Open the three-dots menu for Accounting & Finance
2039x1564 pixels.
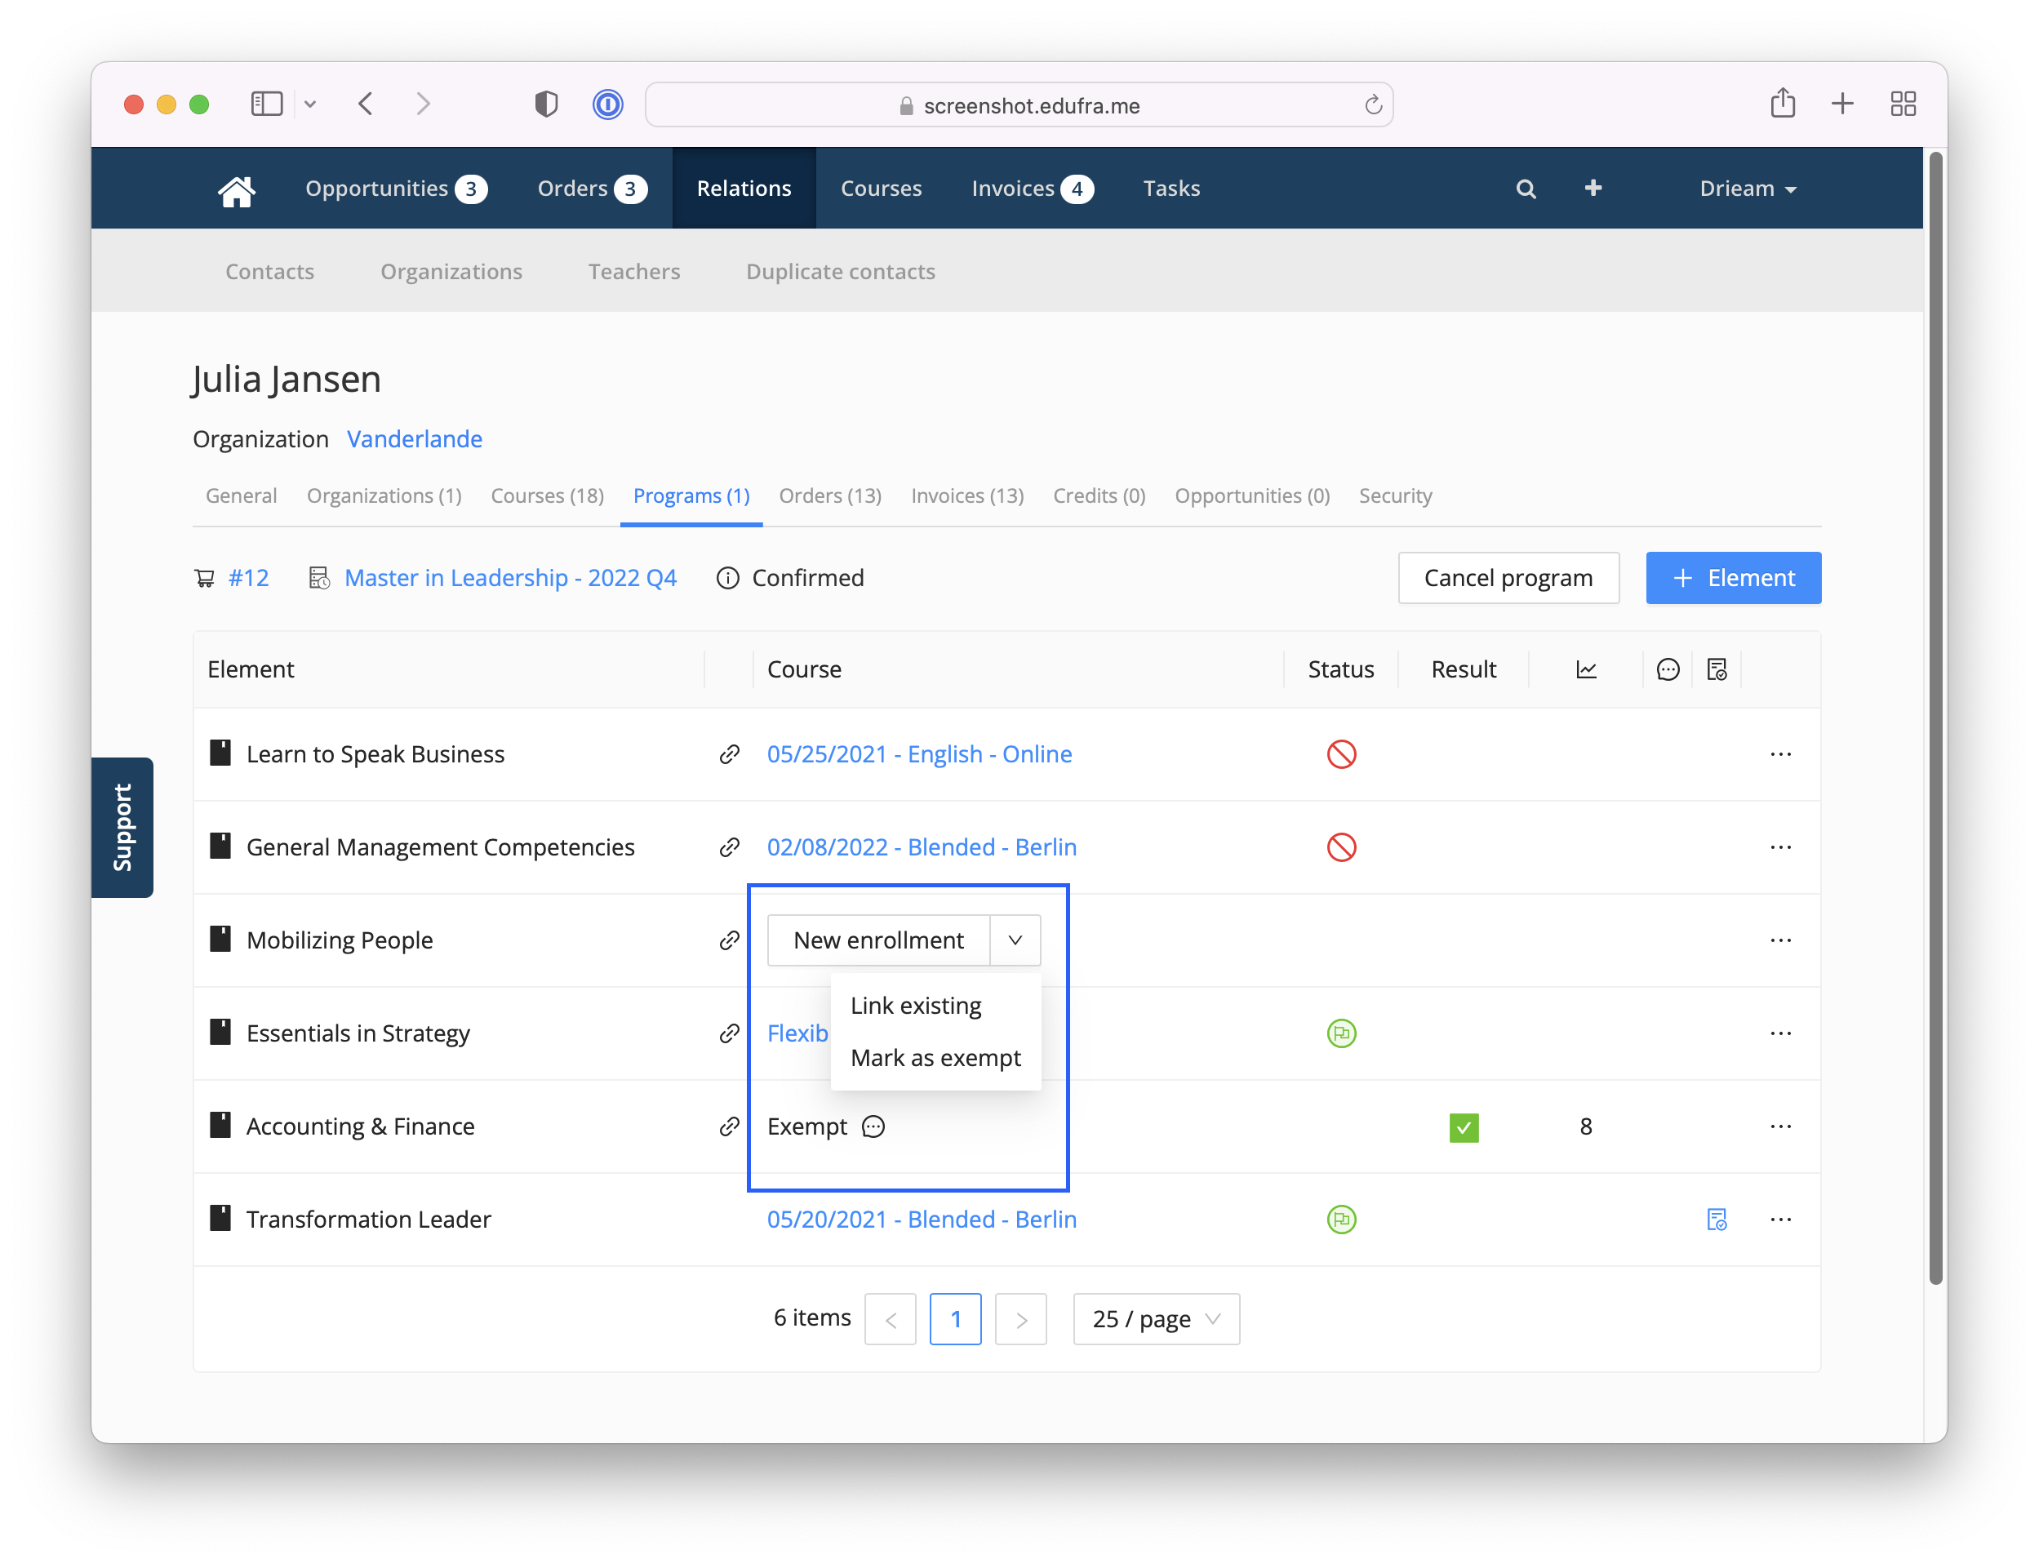1780,1126
